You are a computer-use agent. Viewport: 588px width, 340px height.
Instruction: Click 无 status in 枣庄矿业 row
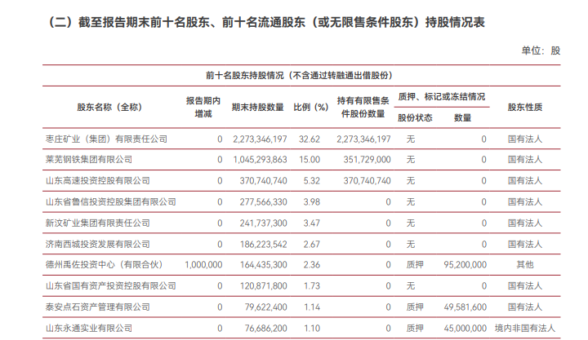click(411, 139)
